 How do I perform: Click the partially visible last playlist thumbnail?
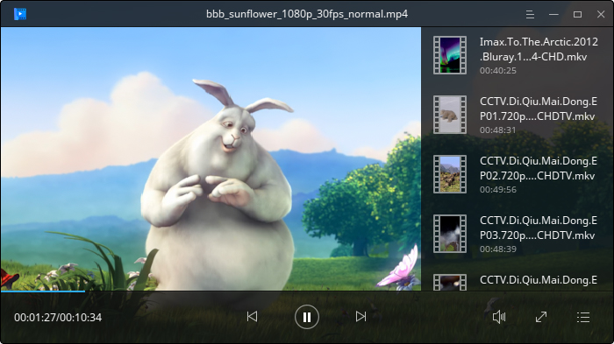(450, 282)
